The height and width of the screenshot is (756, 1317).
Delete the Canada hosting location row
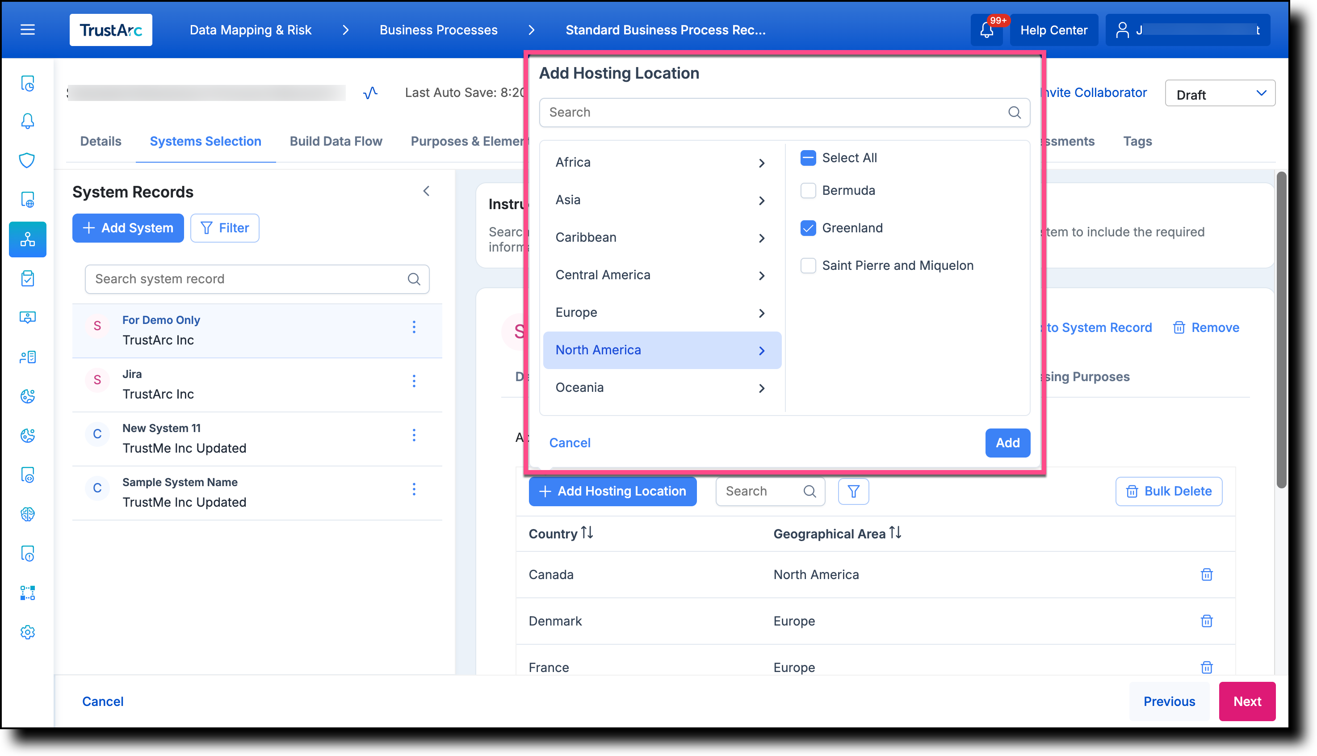click(x=1206, y=574)
